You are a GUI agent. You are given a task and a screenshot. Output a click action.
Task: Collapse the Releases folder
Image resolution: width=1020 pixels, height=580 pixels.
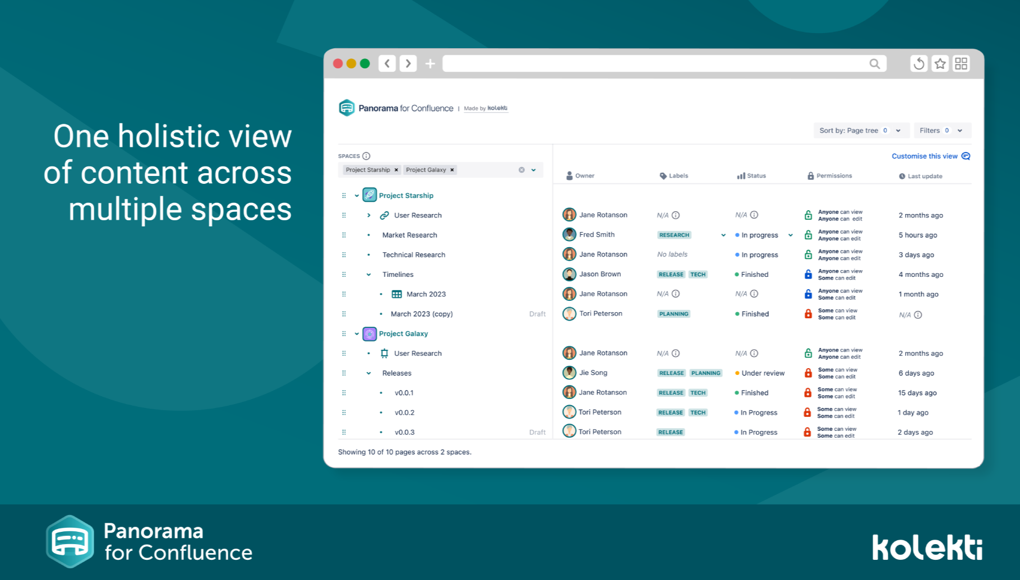coord(368,373)
